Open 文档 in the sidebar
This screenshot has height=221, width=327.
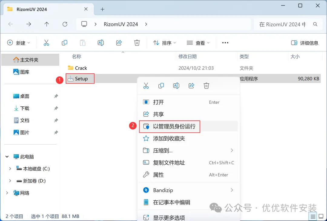point(30,120)
